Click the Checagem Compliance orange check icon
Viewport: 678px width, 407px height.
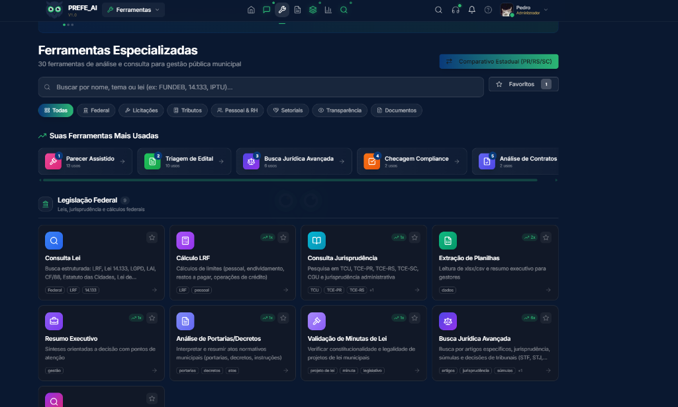click(372, 161)
